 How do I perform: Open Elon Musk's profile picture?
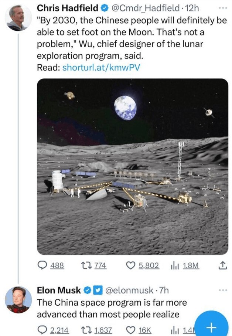[x=18, y=299]
